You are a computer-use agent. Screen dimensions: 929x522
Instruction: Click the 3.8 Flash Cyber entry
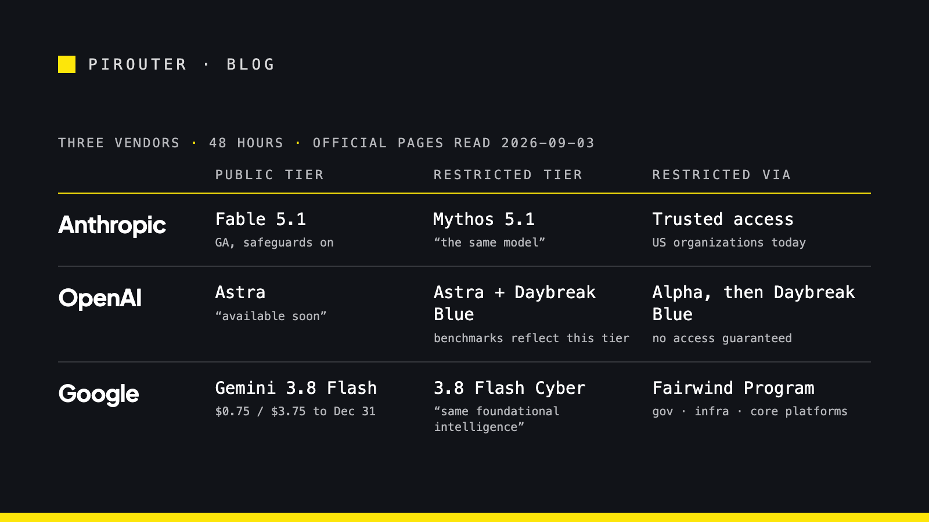click(510, 388)
